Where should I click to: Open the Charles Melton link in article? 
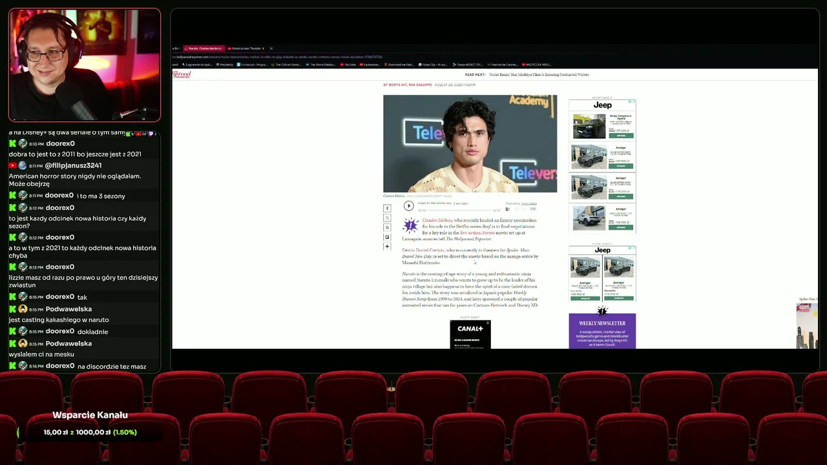click(x=437, y=220)
